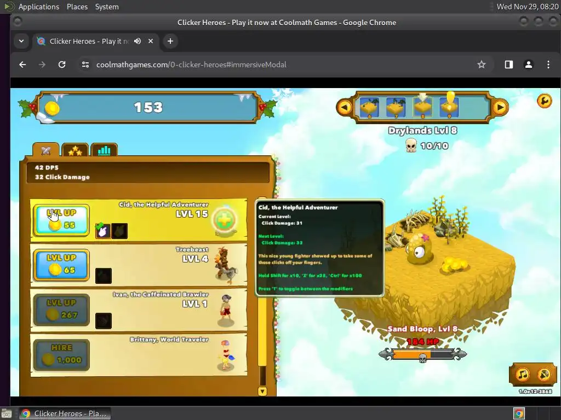Open the Places menu
561x420 pixels.
(x=77, y=7)
